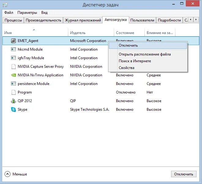Switch to the Производительность tab
The width and height of the screenshot is (202, 184).
[x=43, y=20]
